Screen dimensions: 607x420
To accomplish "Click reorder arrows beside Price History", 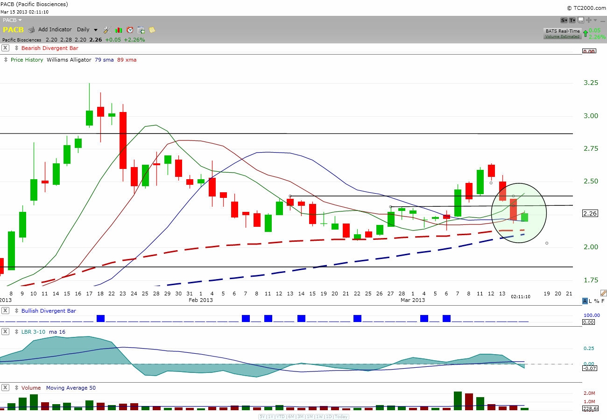I will [6, 60].
